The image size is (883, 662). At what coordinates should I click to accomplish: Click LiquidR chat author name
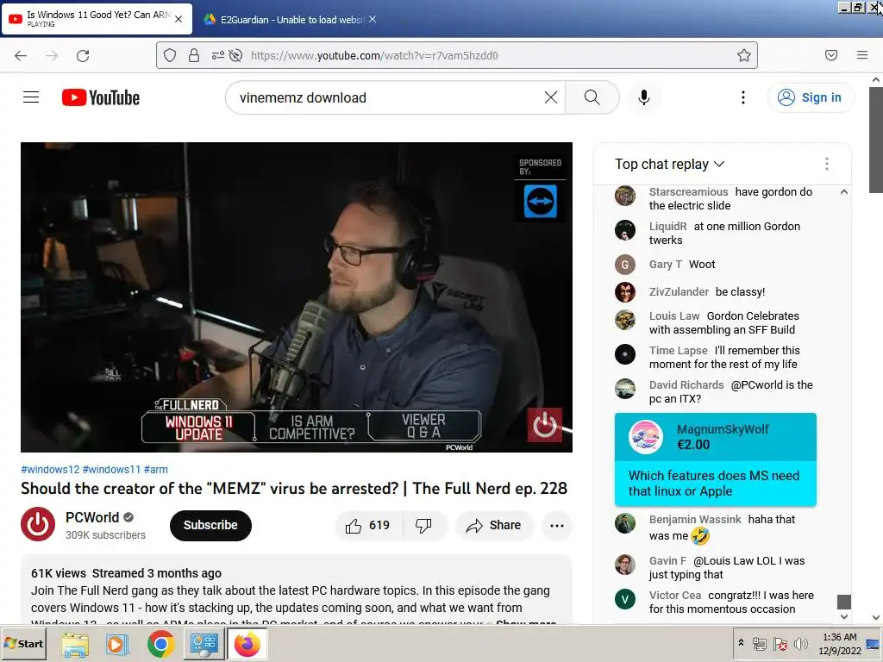668,227
